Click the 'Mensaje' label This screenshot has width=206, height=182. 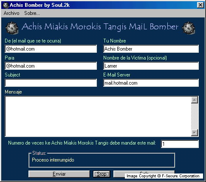pos(13,92)
